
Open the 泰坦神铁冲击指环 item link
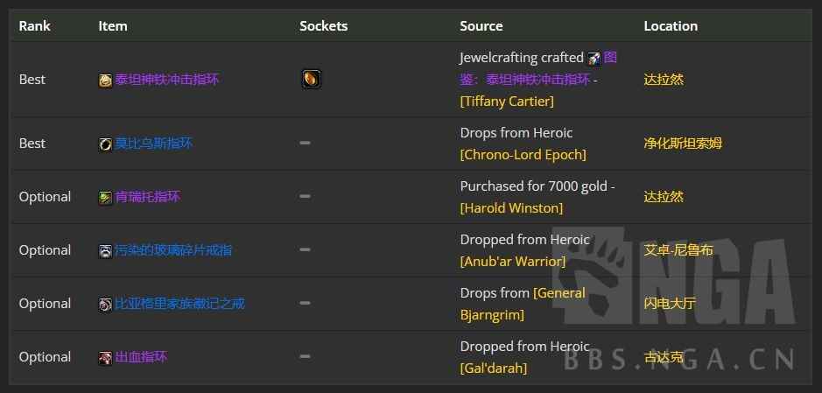166,80
